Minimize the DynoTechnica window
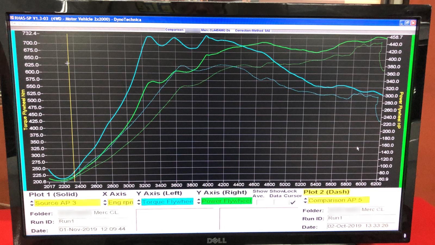Image resolution: width=435 pixels, height=245 pixels. pyautogui.click(x=402, y=23)
